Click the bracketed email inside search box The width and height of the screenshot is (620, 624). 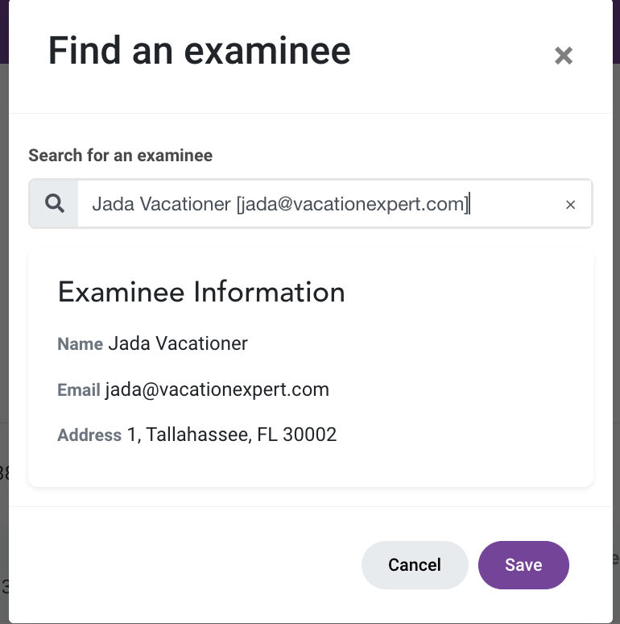click(353, 204)
